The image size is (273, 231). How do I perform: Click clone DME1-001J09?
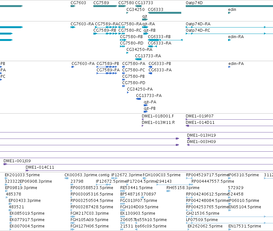[17, 161]
